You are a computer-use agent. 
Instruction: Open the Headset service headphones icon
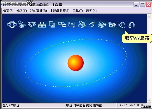[x=132, y=25]
